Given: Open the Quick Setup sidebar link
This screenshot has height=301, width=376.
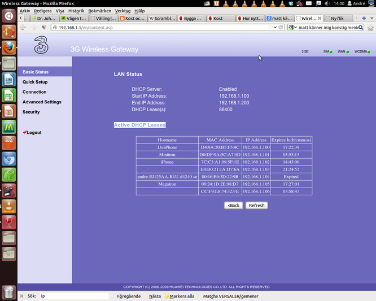Looking at the screenshot, I should [35, 82].
